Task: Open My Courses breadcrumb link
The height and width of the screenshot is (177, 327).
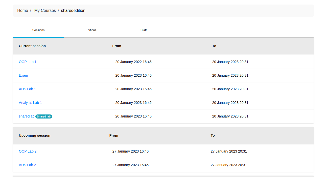Action: (45, 11)
